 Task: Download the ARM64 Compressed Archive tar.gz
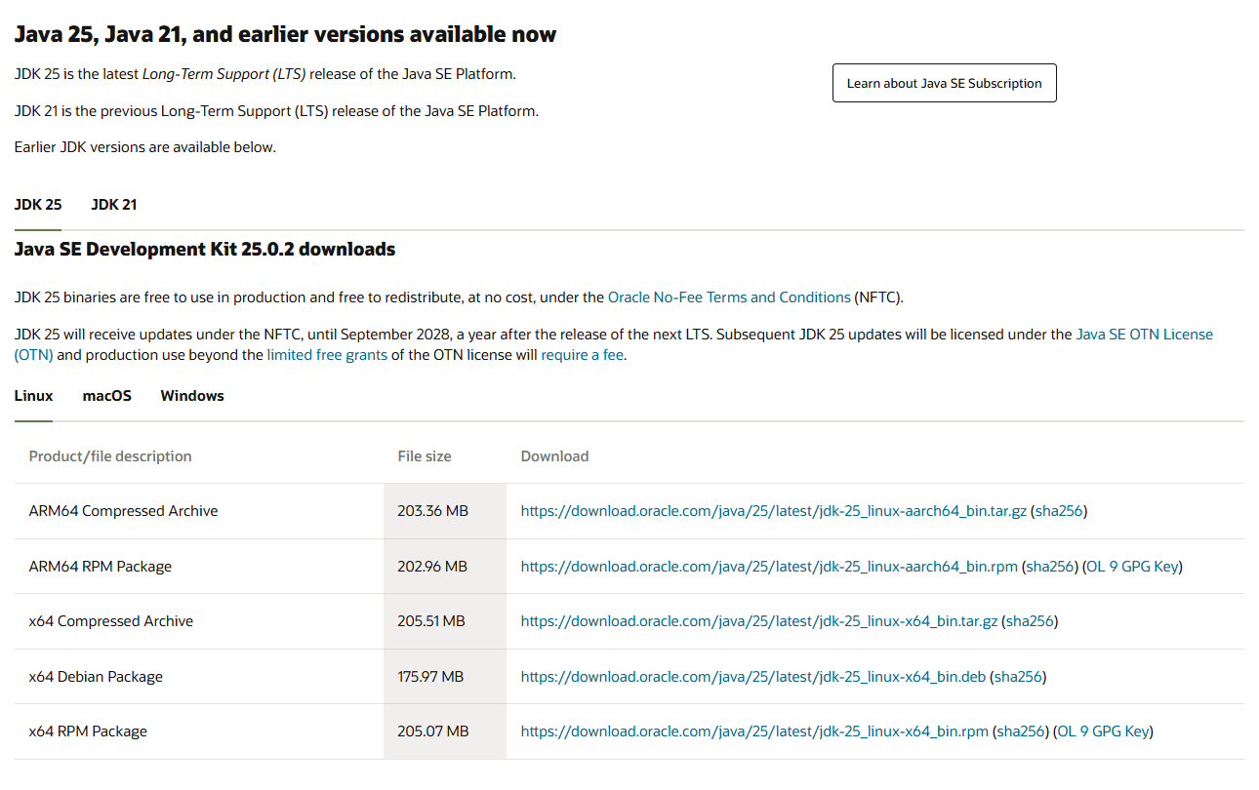(773, 511)
